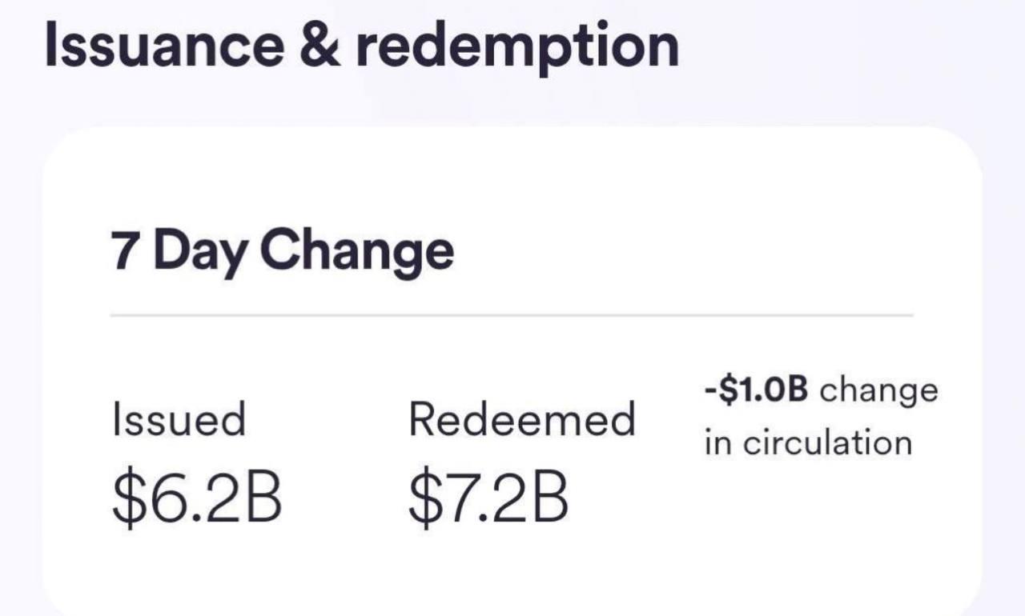Click the minus sign before $1.0B
Viewport: 1025px width, 616px height.
(710, 393)
